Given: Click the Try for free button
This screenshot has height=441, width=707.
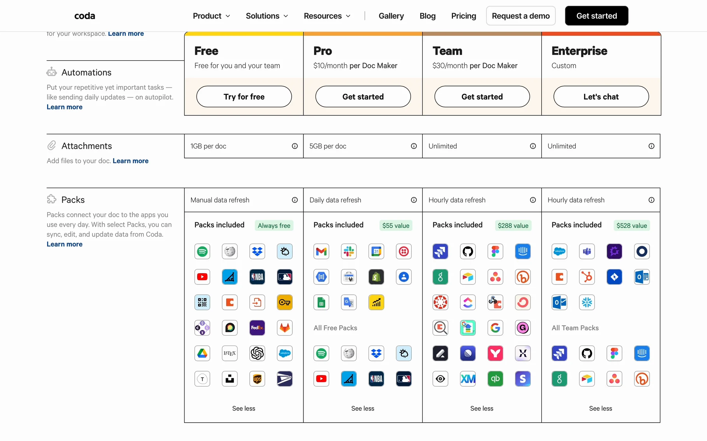Looking at the screenshot, I should [x=244, y=97].
